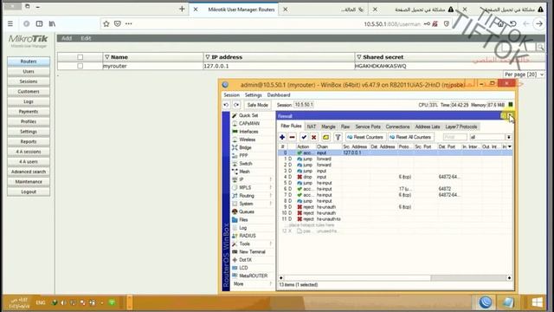This screenshot has height=312, width=554.
Task: Open Log in WinBox sidebar
Action: point(242,228)
